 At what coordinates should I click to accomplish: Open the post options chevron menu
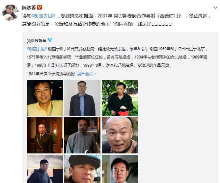pos(215,8)
